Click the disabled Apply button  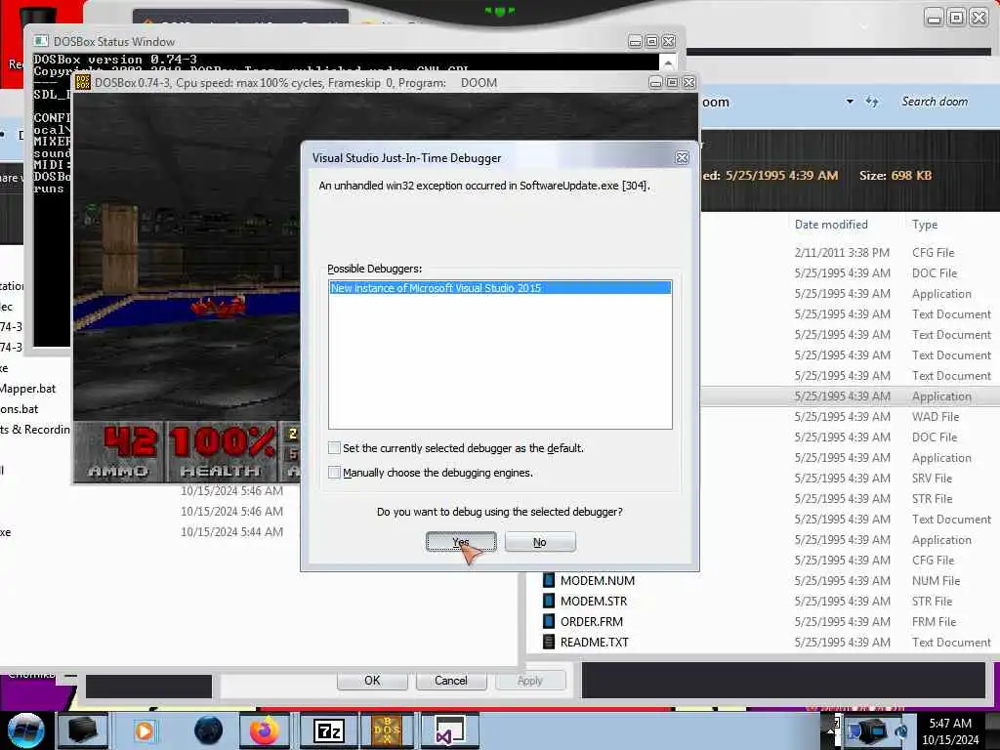pyautogui.click(x=530, y=681)
